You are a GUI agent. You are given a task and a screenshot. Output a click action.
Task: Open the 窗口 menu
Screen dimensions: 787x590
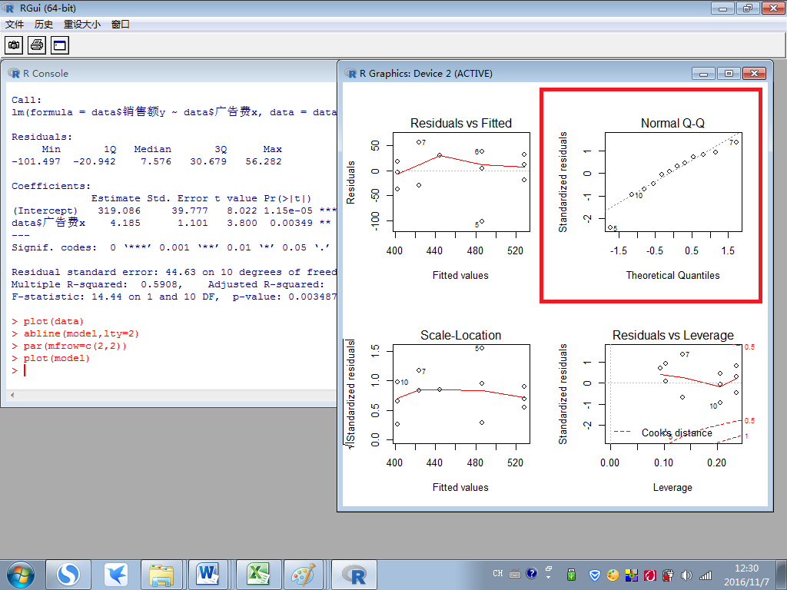click(x=121, y=24)
